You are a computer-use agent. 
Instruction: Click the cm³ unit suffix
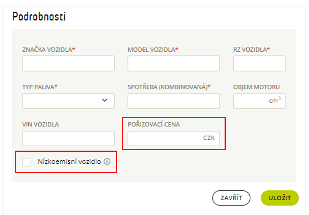(x=275, y=100)
